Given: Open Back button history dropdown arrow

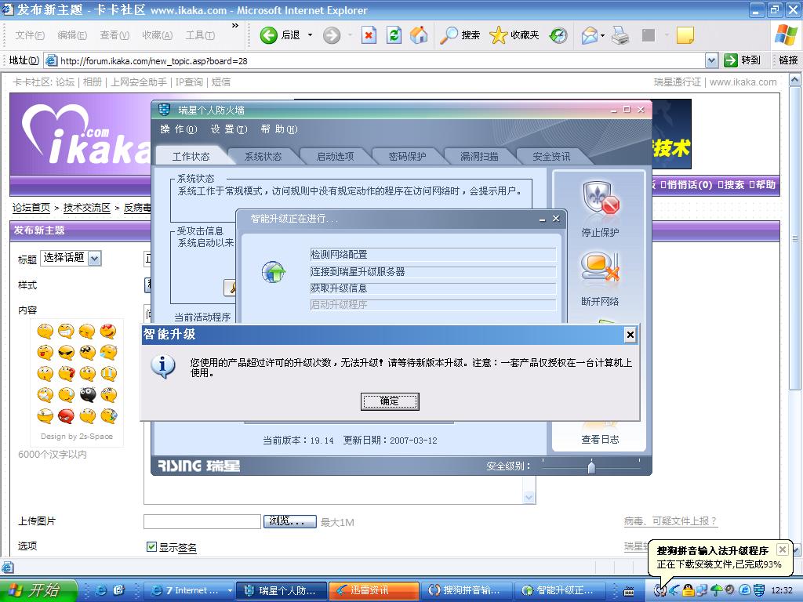Looking at the screenshot, I should (310, 35).
